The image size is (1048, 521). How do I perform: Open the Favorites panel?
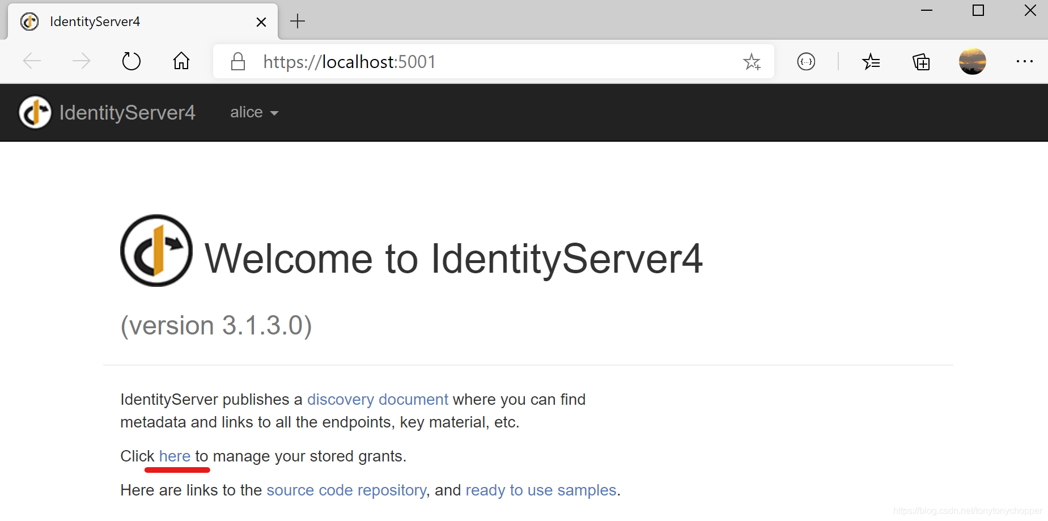coord(872,61)
